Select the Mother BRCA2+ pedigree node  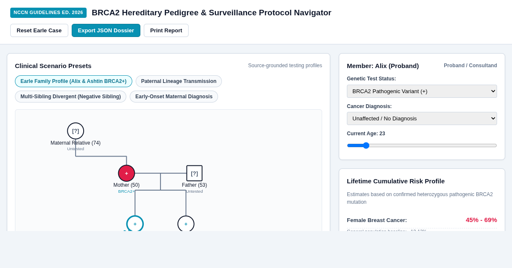(126, 173)
